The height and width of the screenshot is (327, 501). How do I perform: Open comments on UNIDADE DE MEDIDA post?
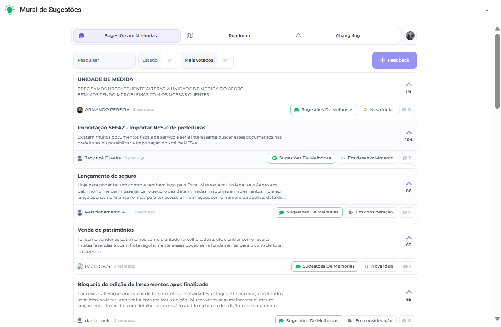point(407,110)
